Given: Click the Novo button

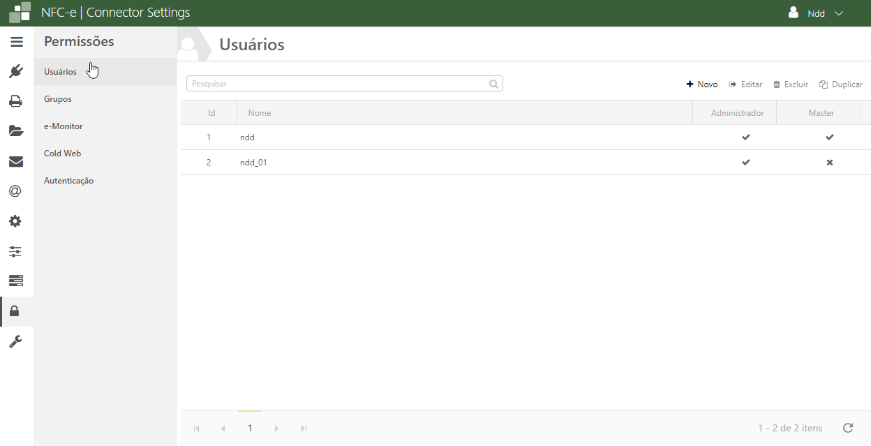Looking at the screenshot, I should 702,84.
